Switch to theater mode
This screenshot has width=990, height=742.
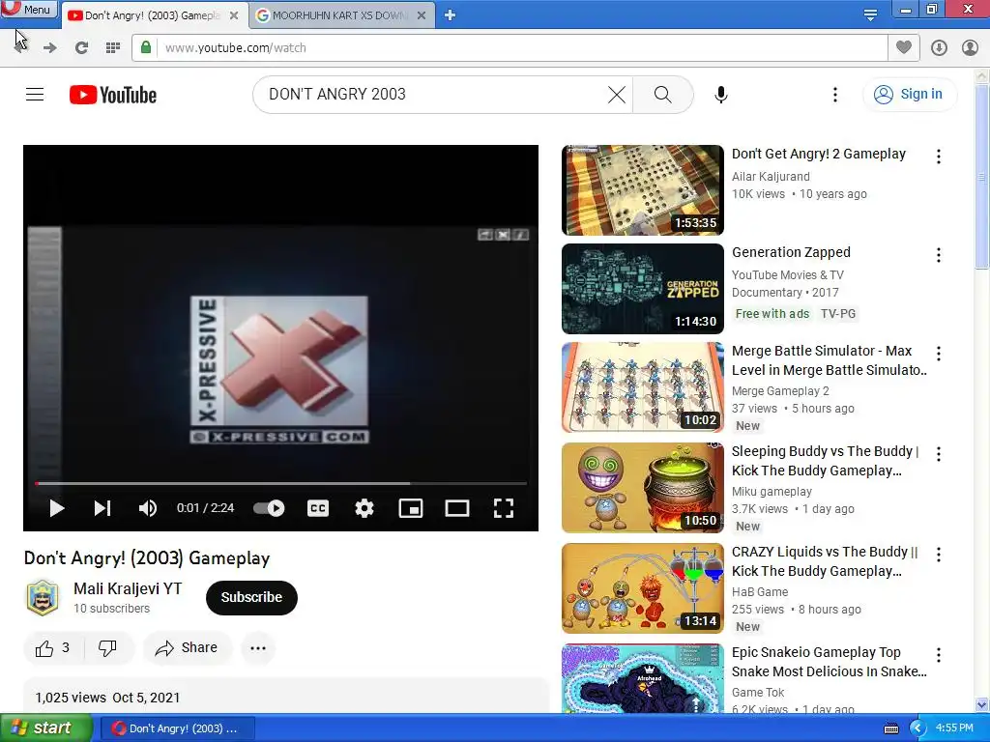(x=457, y=508)
